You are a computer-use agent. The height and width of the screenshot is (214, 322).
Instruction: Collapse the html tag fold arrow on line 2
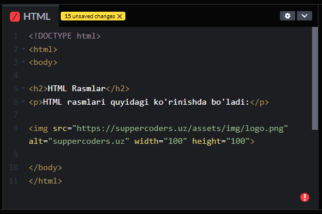pyautogui.click(x=23, y=49)
